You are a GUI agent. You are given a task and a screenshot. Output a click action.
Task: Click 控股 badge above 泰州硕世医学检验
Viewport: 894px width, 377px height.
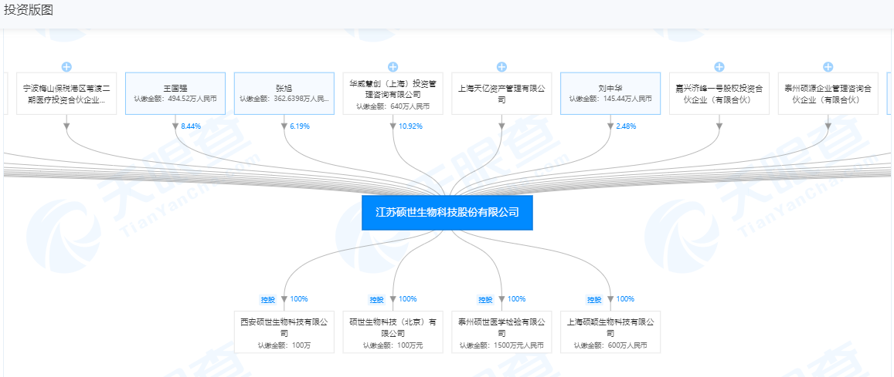click(x=485, y=300)
